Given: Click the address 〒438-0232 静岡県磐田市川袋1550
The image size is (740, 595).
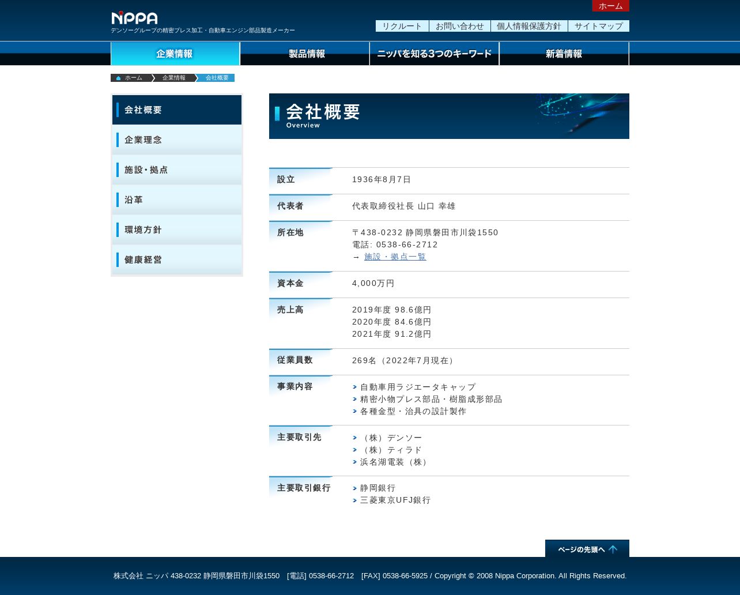Looking at the screenshot, I should coord(425,232).
